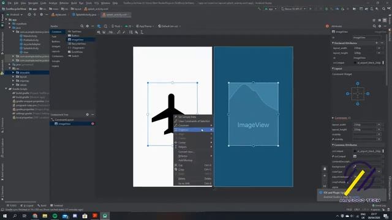The width and height of the screenshot is (392, 220).
Task: Open the layout_height dropdown in Declared Attributes
Action: click(379, 53)
